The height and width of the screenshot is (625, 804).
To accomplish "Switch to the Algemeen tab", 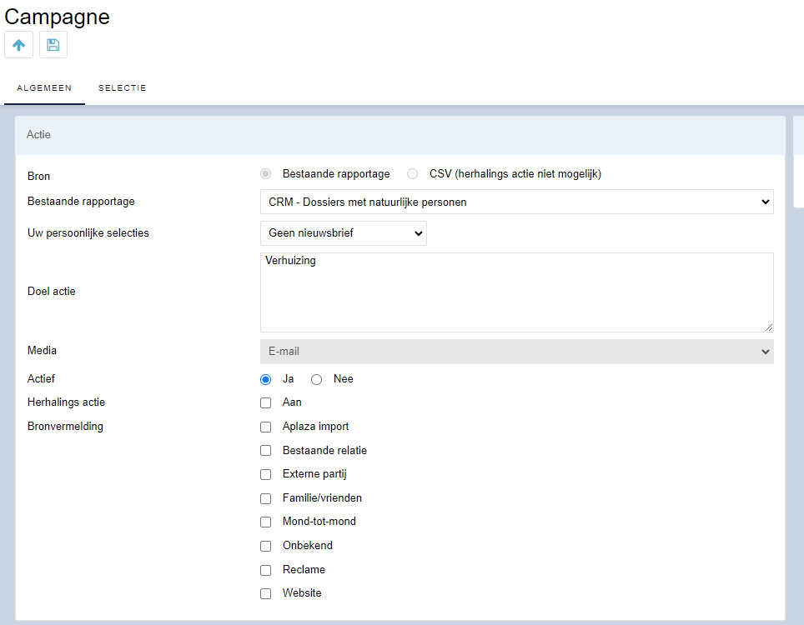I will pos(44,88).
